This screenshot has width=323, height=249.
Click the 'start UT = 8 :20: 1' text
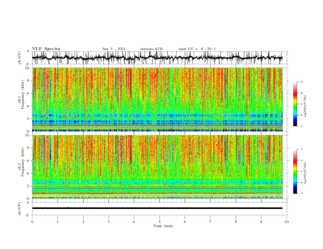click(197, 49)
